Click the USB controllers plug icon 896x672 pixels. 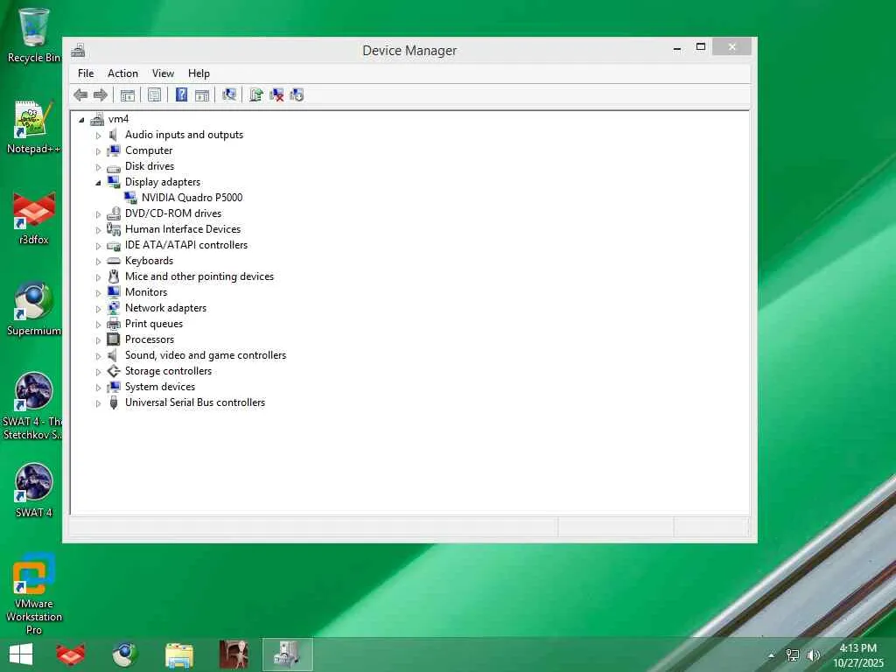click(x=114, y=402)
